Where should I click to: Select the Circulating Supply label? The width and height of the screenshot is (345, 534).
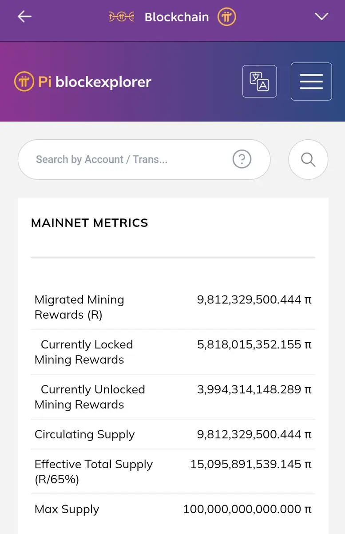pos(85,435)
